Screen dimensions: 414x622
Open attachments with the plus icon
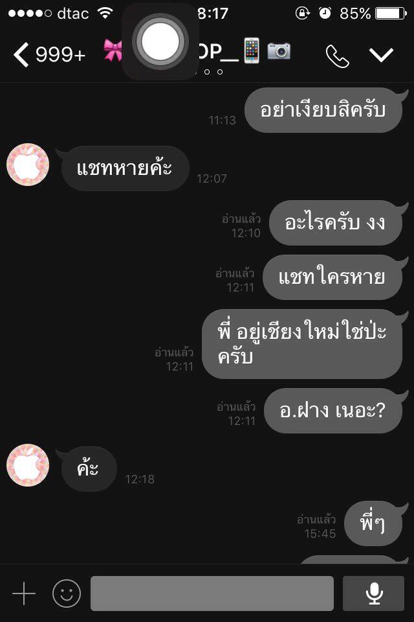click(x=24, y=593)
